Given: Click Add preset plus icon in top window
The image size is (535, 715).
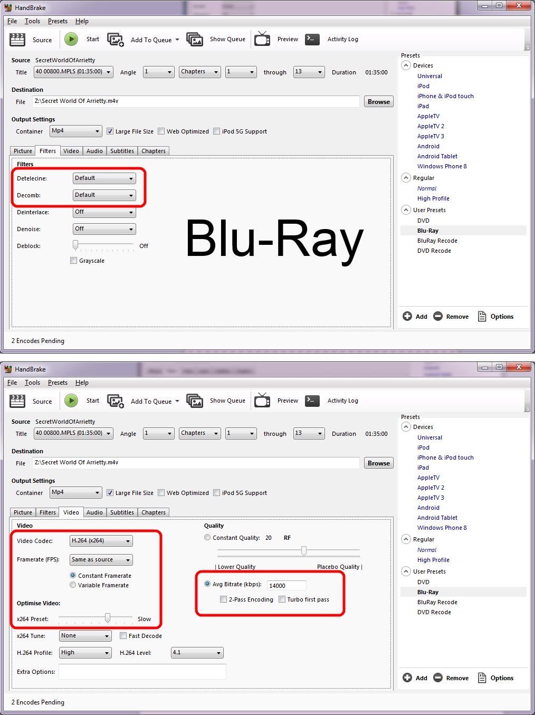Looking at the screenshot, I should coord(407,316).
